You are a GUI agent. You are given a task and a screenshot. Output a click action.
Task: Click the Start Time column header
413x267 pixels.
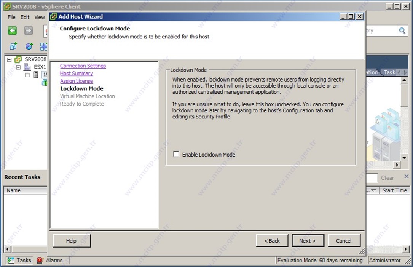394,190
